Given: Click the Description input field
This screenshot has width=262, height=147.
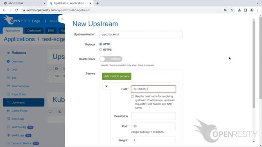Looking at the screenshot, I should pyautogui.click(x=154, y=116).
